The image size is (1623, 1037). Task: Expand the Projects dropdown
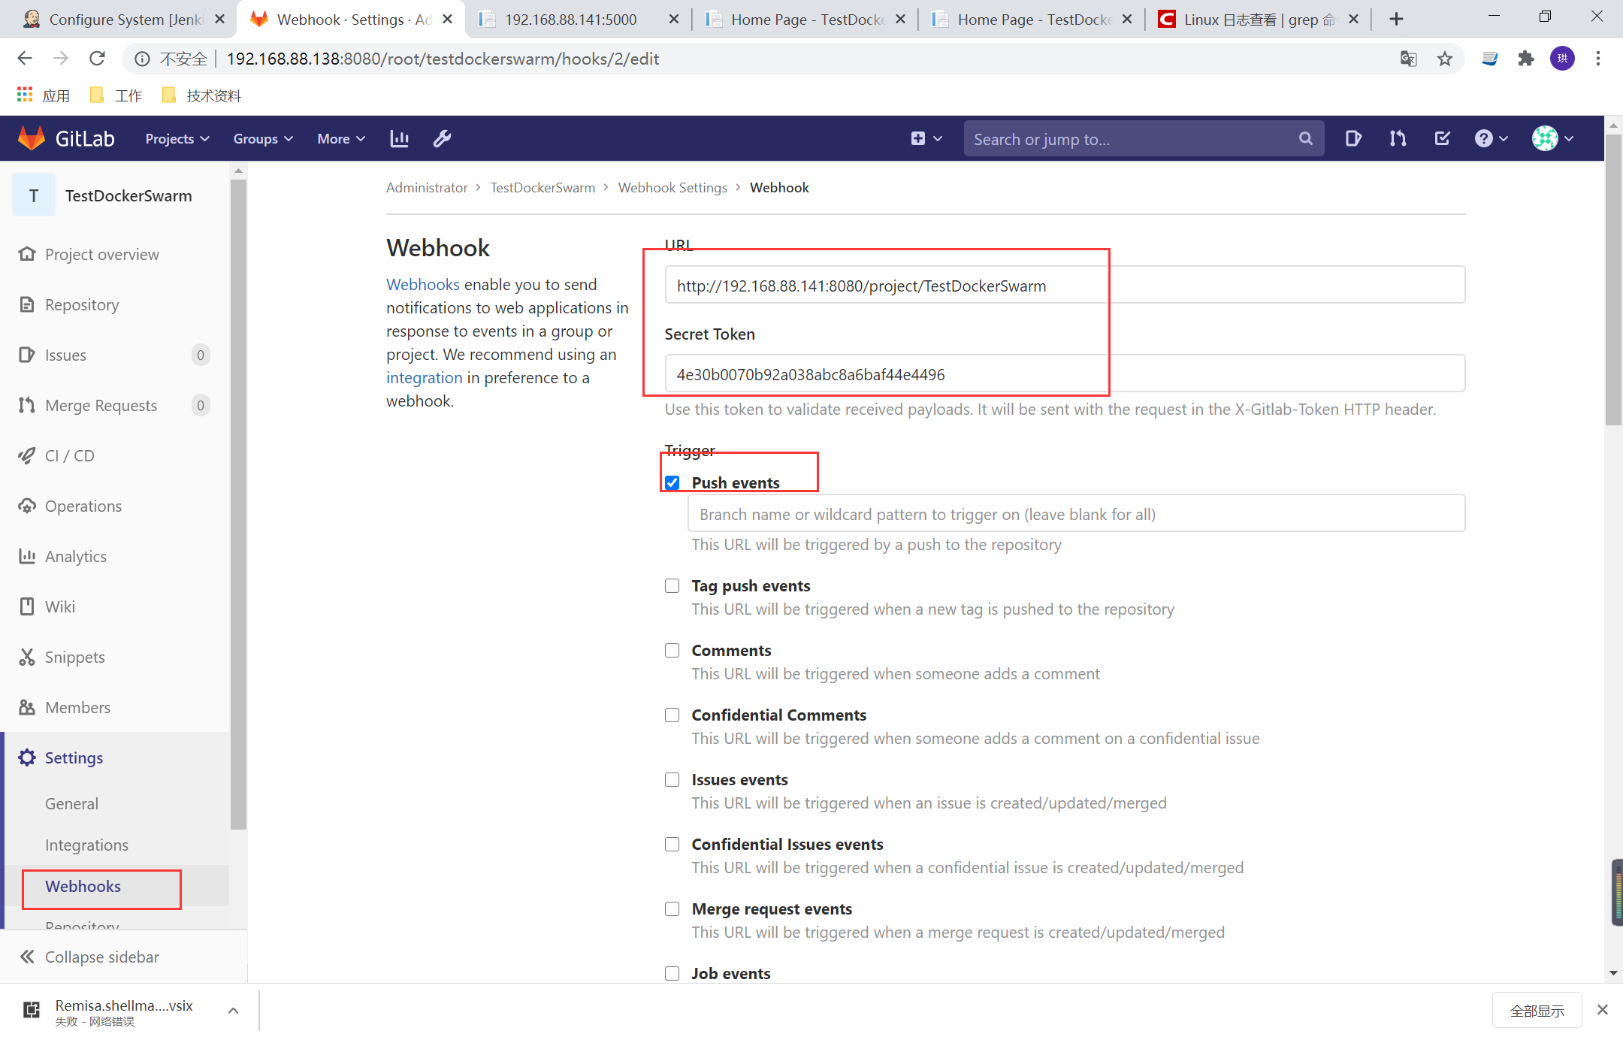point(177,138)
